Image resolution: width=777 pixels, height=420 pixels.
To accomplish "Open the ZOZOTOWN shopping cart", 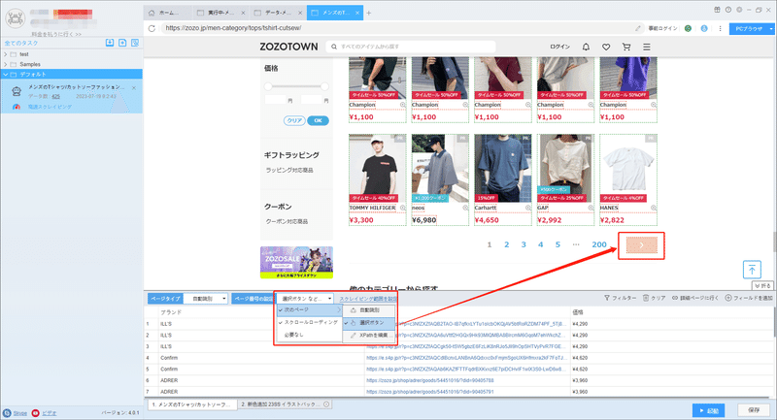I will [x=626, y=47].
